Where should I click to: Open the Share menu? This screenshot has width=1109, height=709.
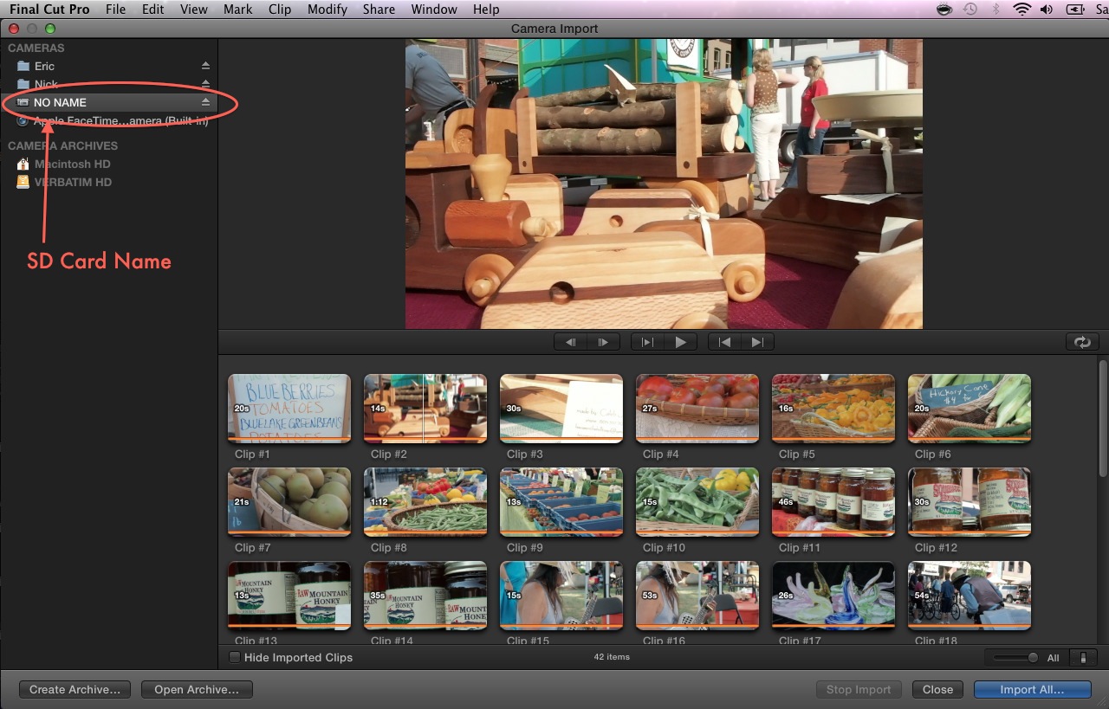pos(379,9)
